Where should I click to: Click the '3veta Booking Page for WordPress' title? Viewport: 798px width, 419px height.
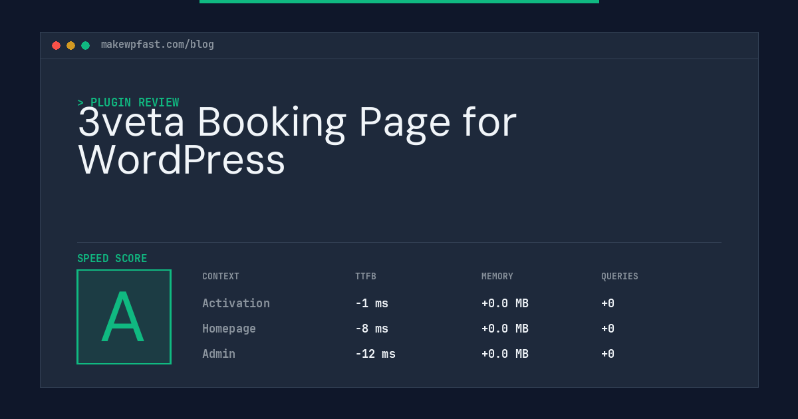(297, 141)
